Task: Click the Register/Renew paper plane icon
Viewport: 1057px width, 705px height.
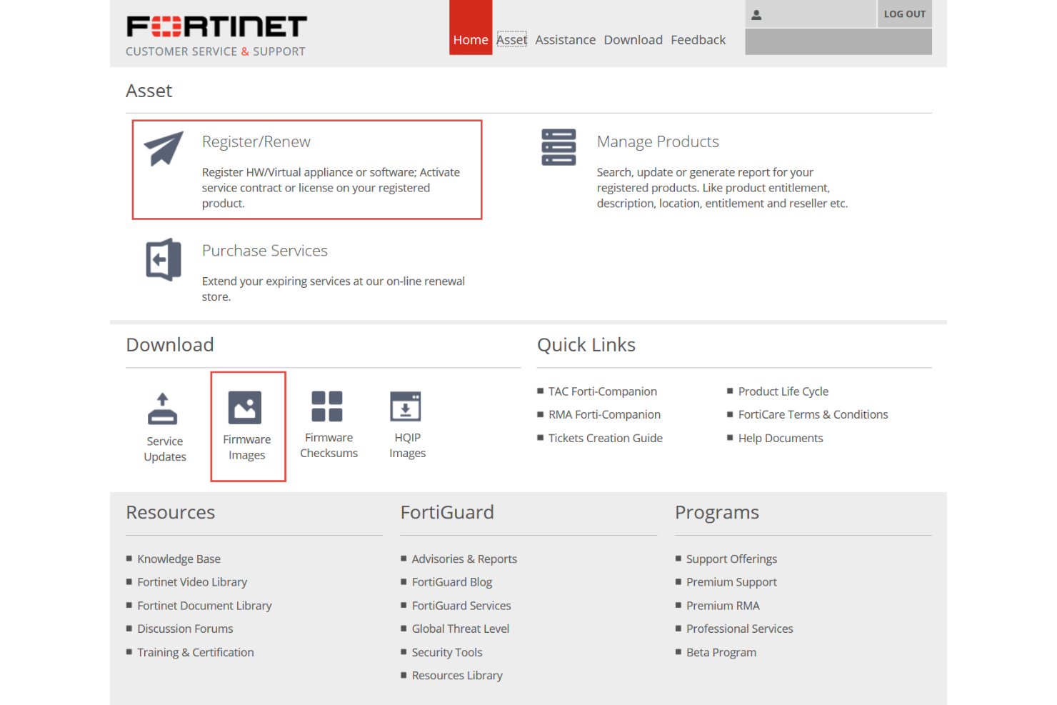Action: [164, 149]
